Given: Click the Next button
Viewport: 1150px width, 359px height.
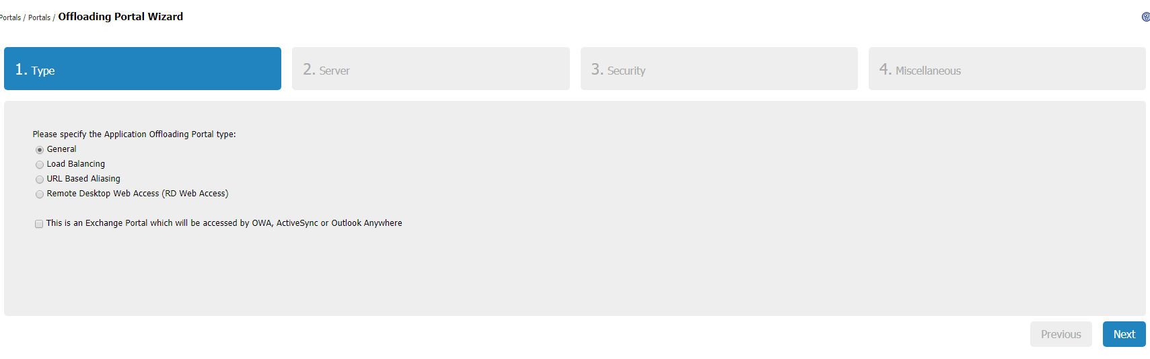Looking at the screenshot, I should (x=1124, y=334).
